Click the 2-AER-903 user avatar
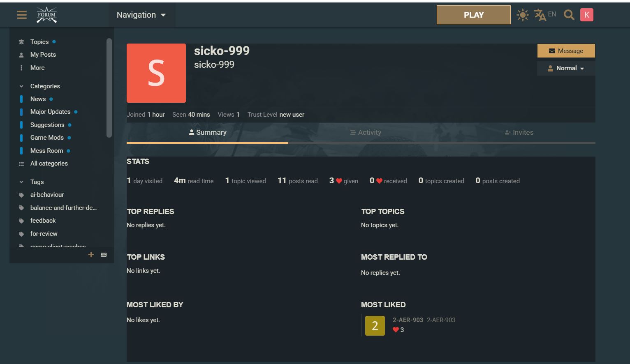This screenshot has width=630, height=364. click(375, 326)
